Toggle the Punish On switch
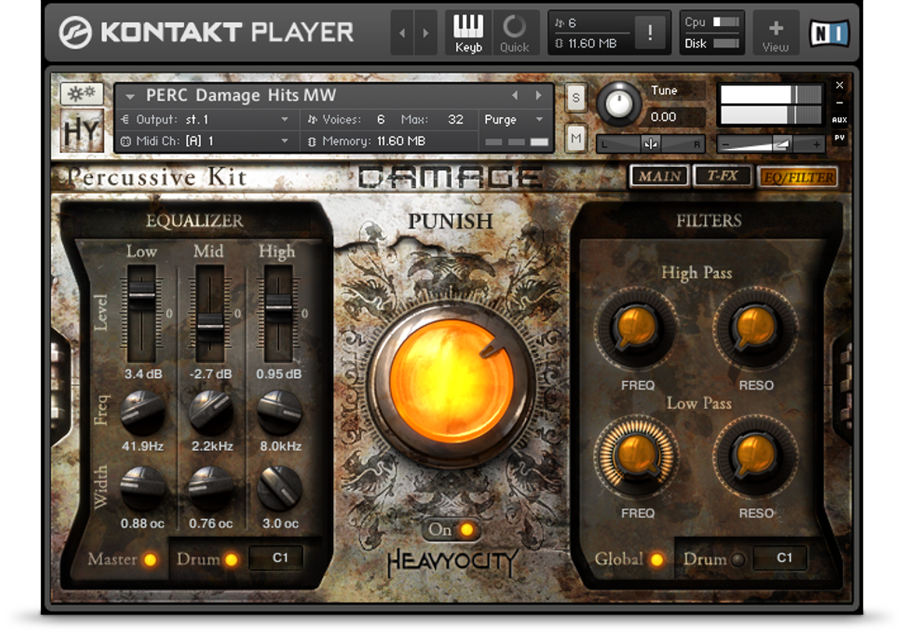Viewport: 904px width, 635px height. point(451,529)
